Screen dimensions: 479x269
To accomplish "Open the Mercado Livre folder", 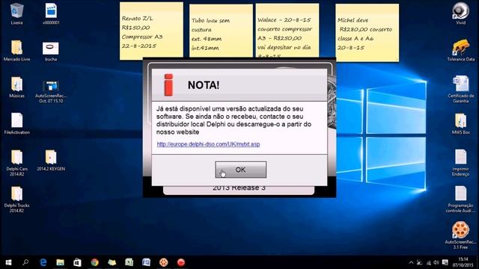I will (x=16, y=51).
